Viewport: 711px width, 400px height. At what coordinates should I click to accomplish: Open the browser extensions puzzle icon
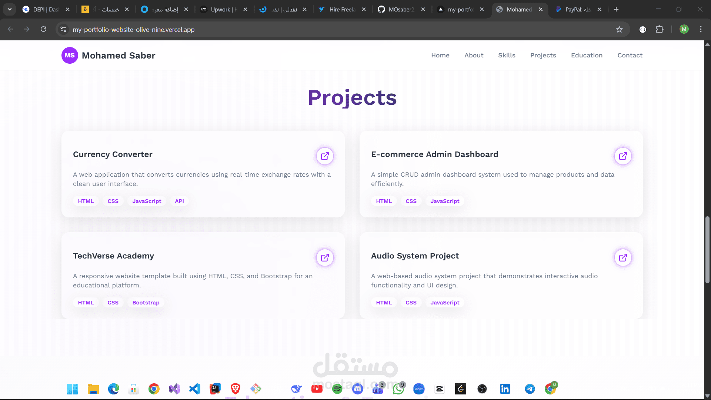tap(660, 29)
